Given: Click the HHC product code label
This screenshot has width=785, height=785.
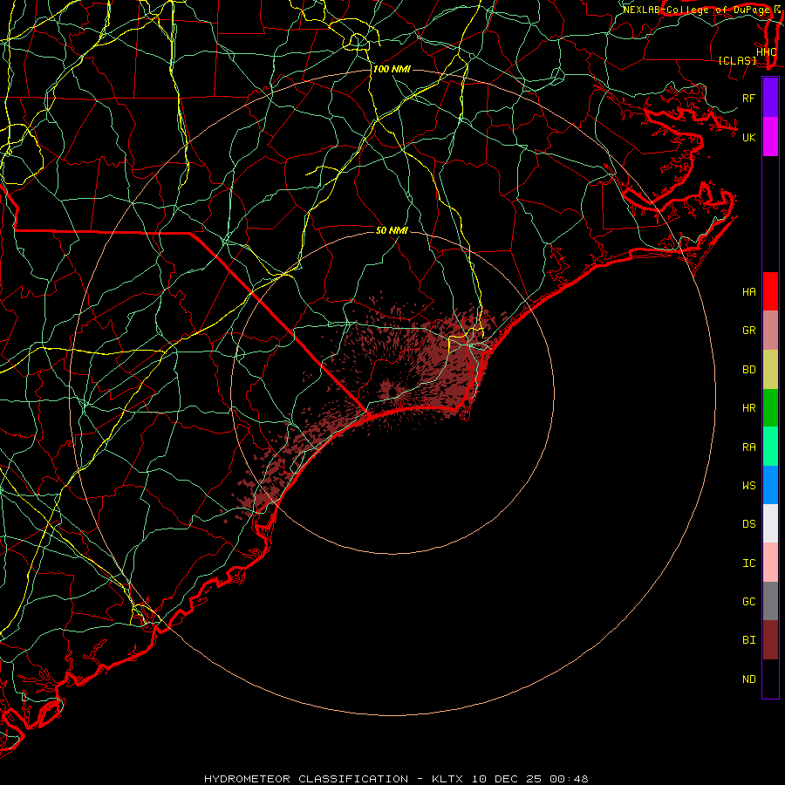Looking at the screenshot, I should coord(767,52).
